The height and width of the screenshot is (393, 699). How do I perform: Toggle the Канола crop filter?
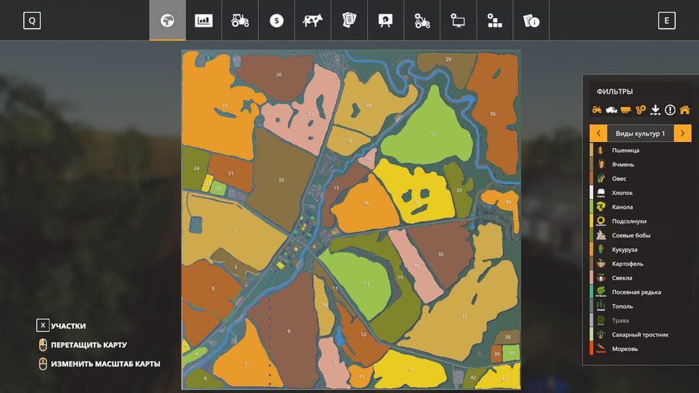coord(640,207)
